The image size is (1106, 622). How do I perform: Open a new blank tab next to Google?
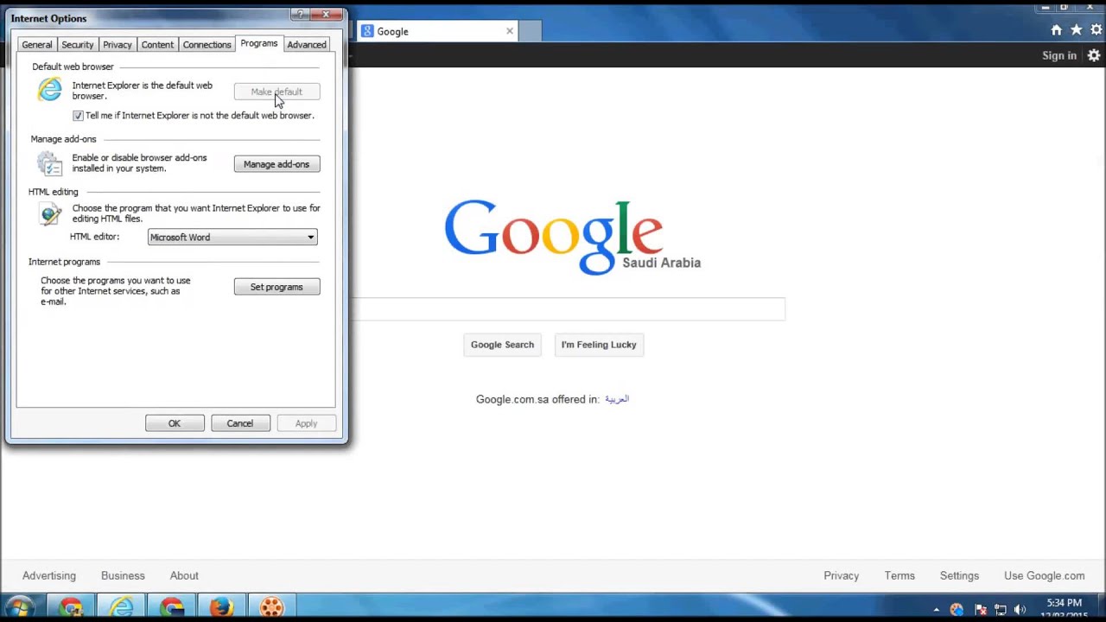[x=530, y=31]
